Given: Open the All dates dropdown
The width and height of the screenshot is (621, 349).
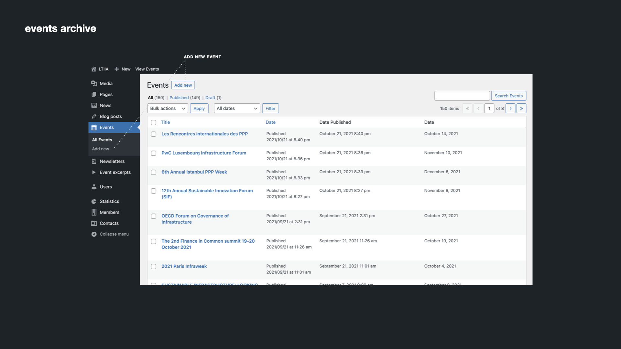Looking at the screenshot, I should pos(237,109).
